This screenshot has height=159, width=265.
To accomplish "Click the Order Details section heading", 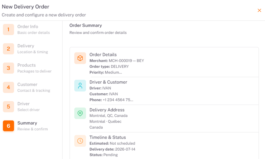I will click(103, 55).
